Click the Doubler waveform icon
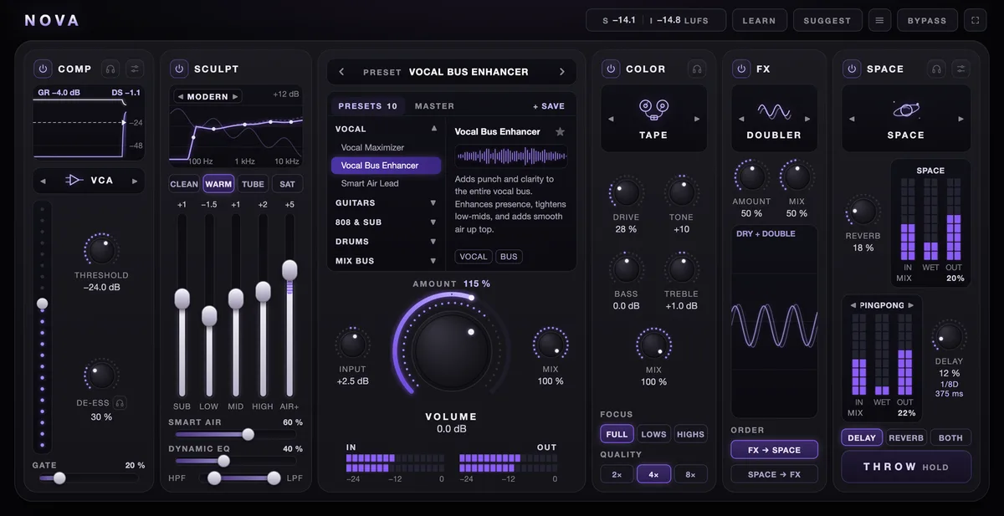Screen dimensions: 1004x516 774,110
